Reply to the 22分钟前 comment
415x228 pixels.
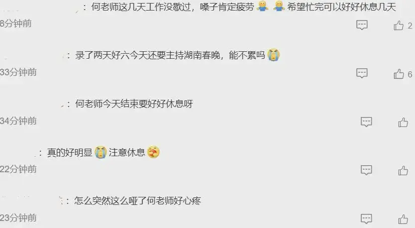coord(366,170)
